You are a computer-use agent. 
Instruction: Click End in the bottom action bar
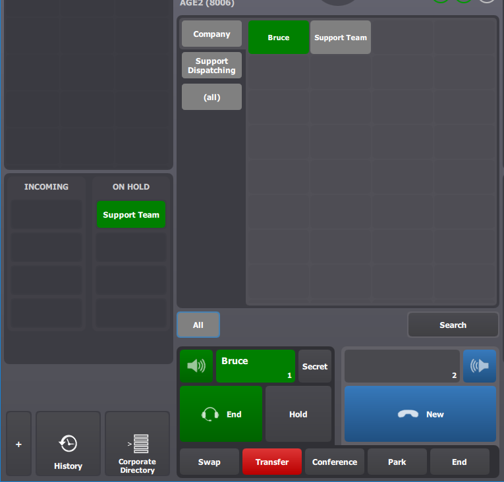pos(460,462)
